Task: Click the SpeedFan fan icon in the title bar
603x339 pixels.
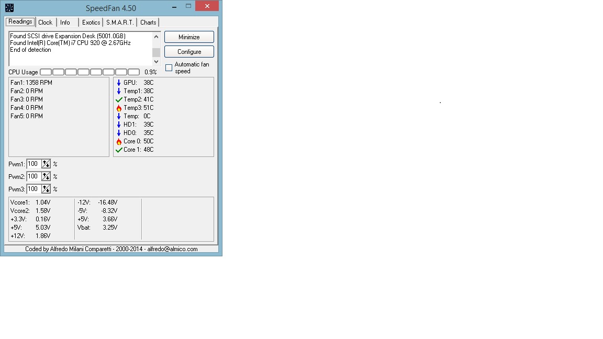Action: click(x=9, y=8)
